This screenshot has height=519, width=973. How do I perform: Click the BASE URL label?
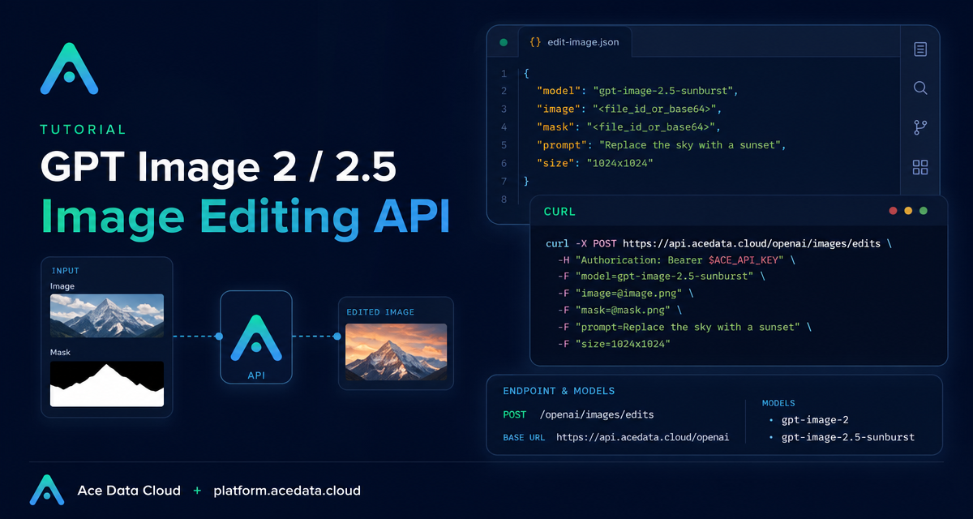point(525,438)
